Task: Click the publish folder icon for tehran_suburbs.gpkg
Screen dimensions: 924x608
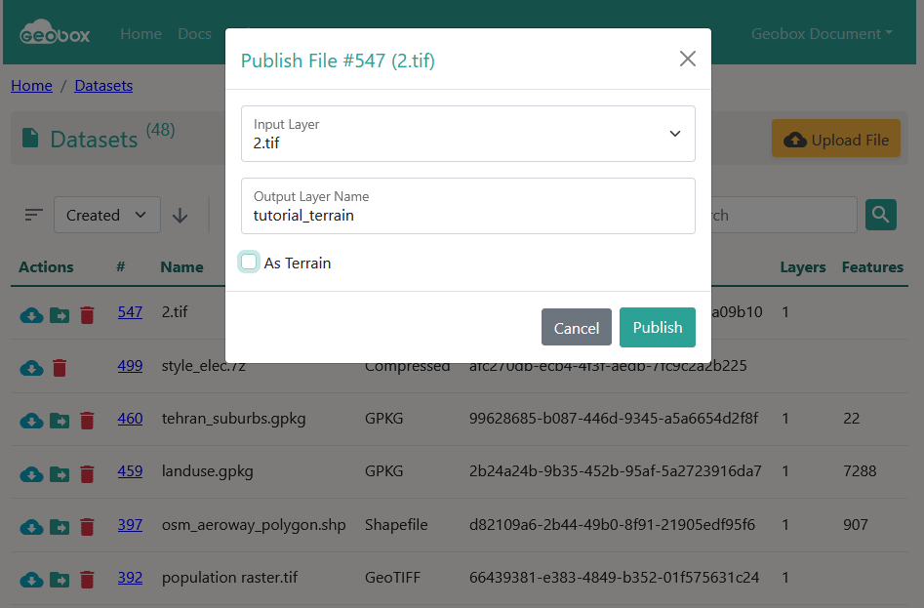Action: tap(60, 420)
